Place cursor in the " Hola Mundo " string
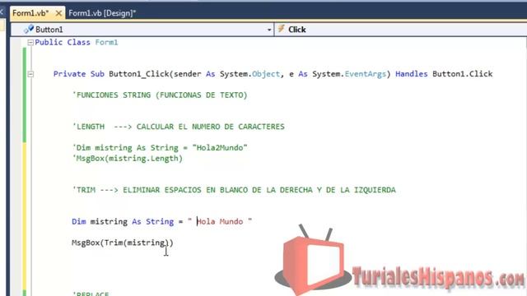Screen dimensions: 527x296 tap(220, 221)
